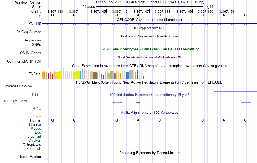257x163 pixels.
Task: Select the Chicken species label
Action: (35, 140)
